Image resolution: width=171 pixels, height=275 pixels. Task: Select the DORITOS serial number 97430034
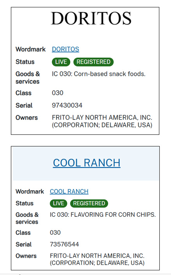[x=67, y=105]
